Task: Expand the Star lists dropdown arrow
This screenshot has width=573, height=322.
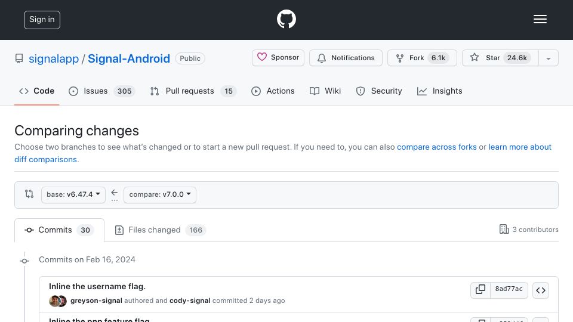Action: tap(548, 58)
